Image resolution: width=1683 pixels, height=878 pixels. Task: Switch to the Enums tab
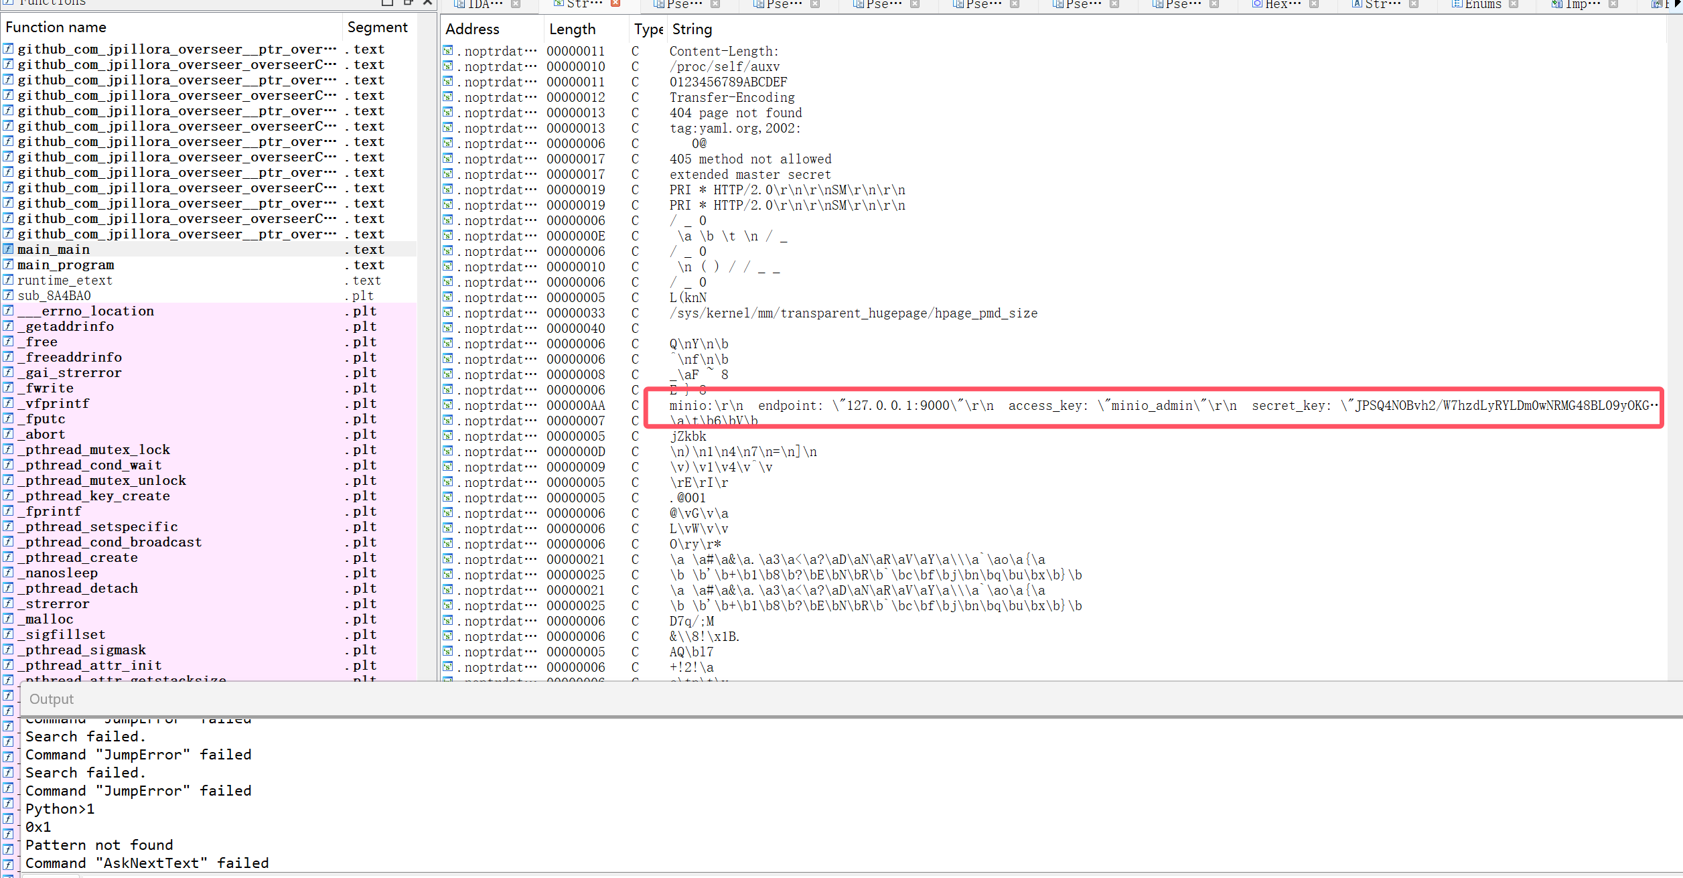pyautogui.click(x=1482, y=4)
